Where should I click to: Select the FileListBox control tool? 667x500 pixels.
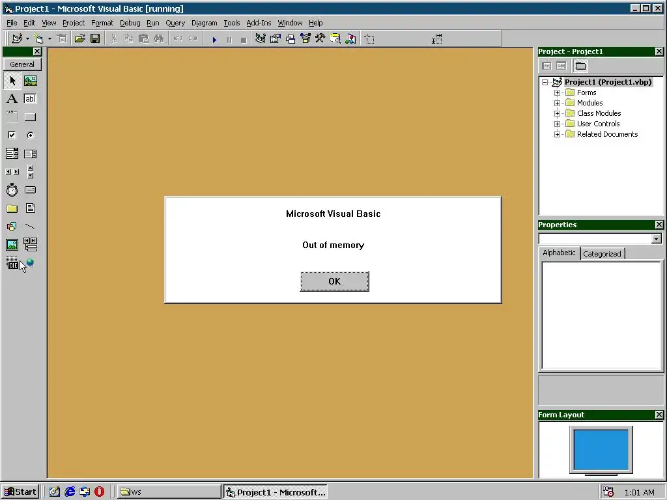click(x=30, y=208)
